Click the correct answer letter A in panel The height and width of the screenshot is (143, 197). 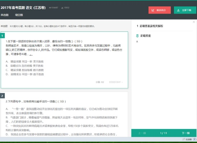click(137, 41)
